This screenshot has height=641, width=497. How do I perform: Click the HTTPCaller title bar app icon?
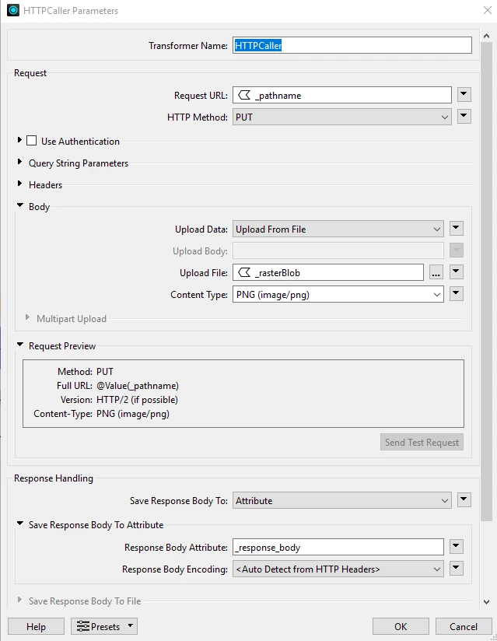(x=13, y=10)
